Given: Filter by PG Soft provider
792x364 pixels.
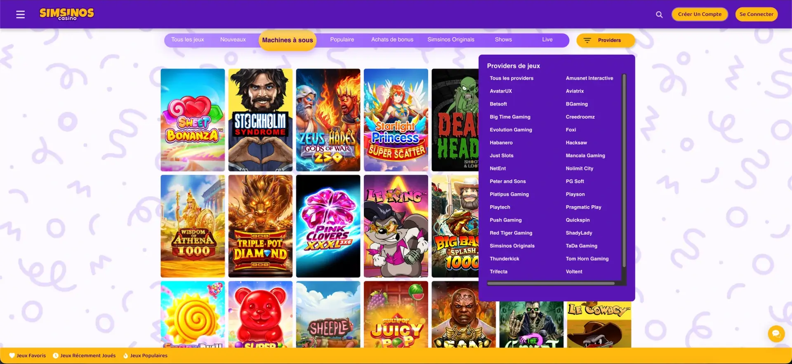Looking at the screenshot, I should (x=575, y=181).
